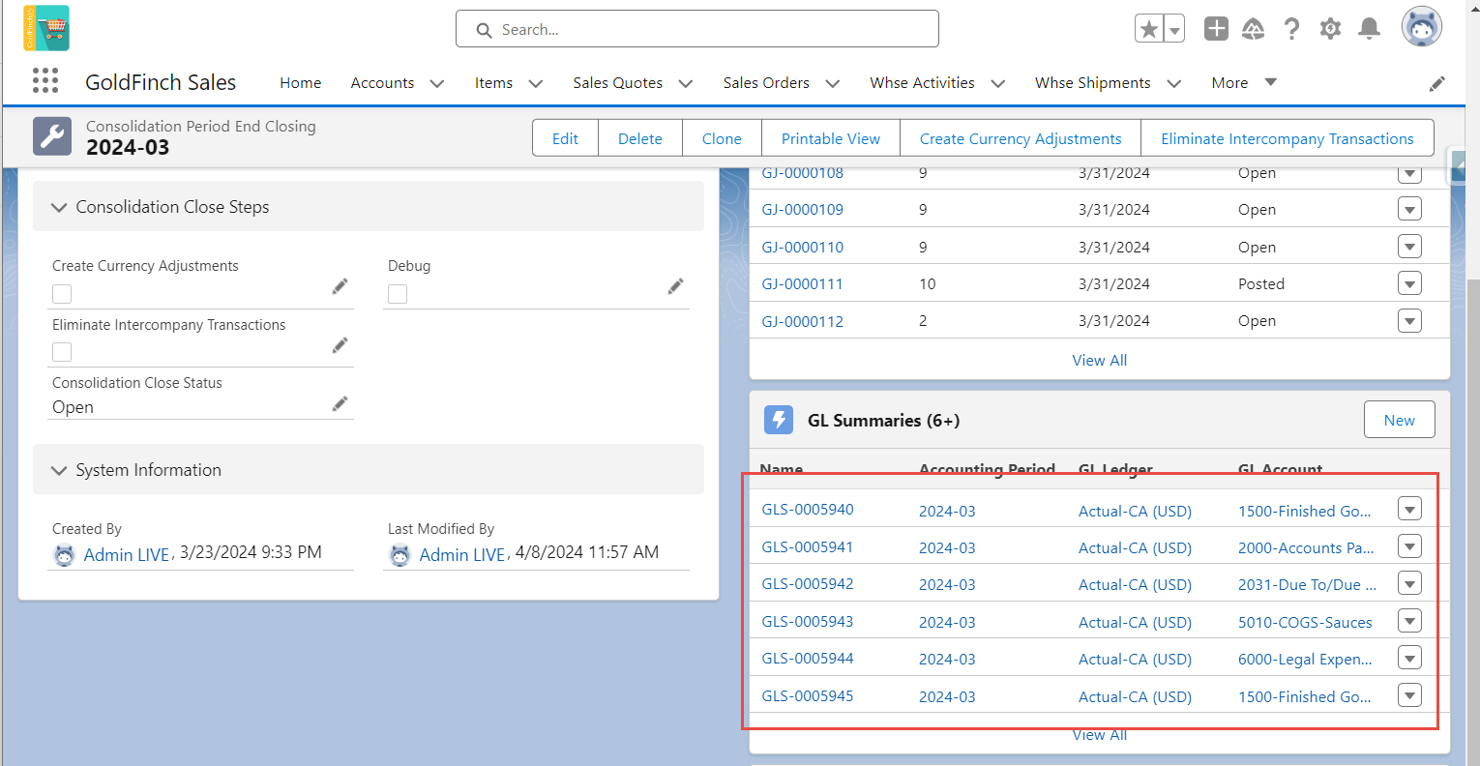Click the Edit button

click(x=565, y=138)
